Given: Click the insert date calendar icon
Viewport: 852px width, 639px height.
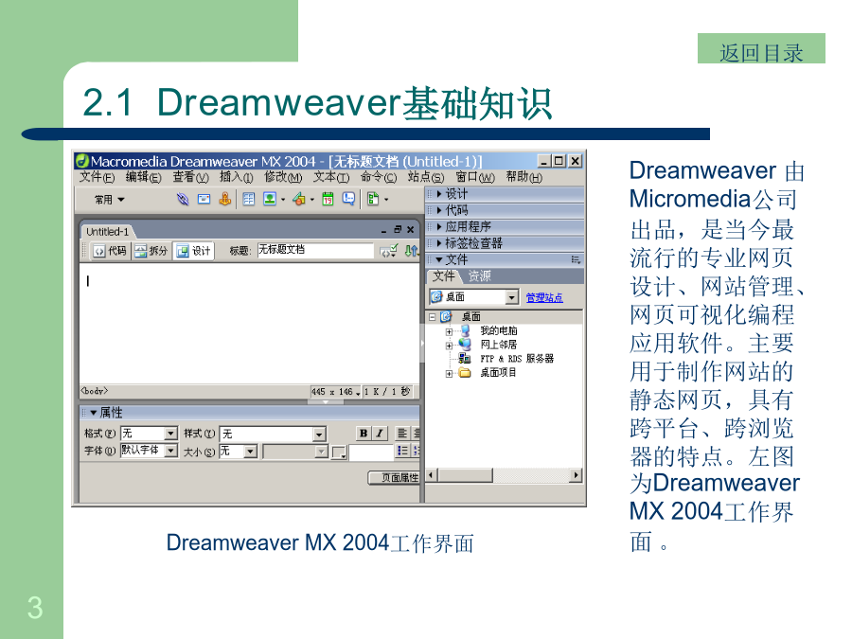Looking at the screenshot, I should [x=328, y=200].
